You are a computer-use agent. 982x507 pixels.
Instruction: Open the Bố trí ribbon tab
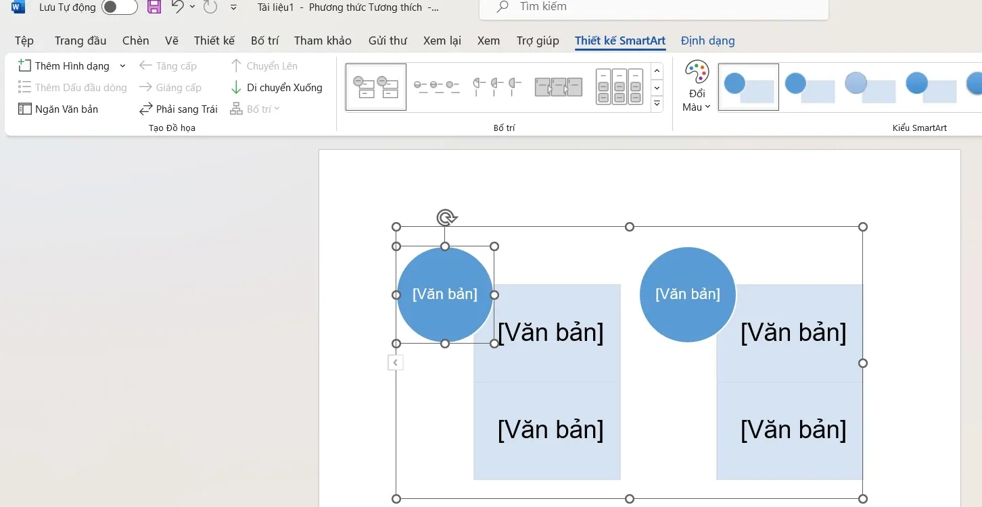coord(264,41)
